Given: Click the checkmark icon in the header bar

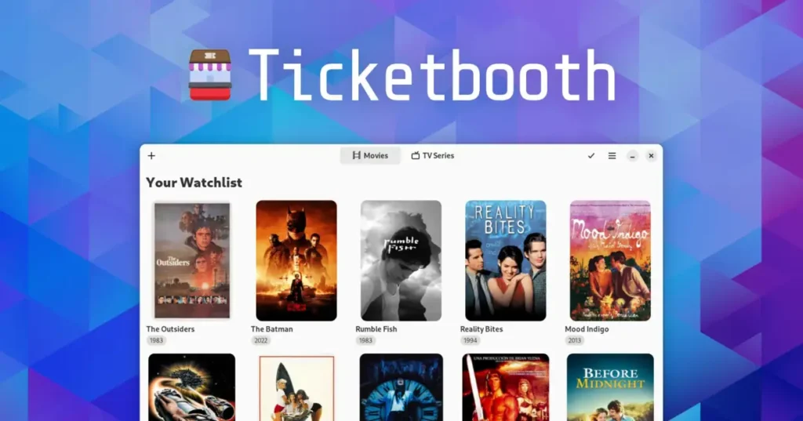Looking at the screenshot, I should [591, 156].
